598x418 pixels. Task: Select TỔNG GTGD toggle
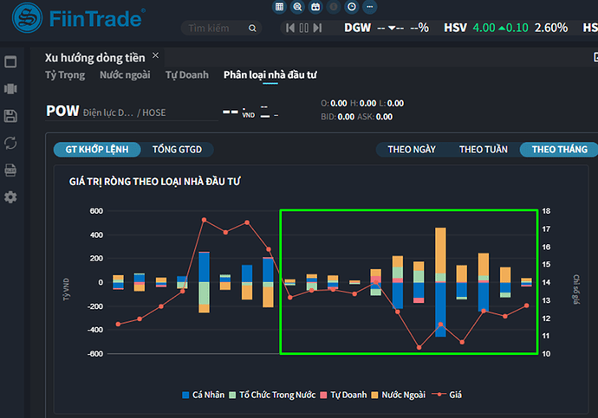point(177,149)
